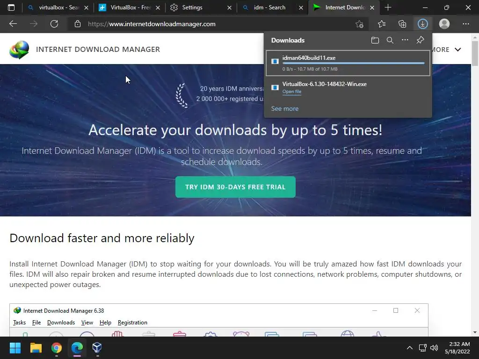Open the Collections icon
The height and width of the screenshot is (359, 479).
tap(402, 24)
